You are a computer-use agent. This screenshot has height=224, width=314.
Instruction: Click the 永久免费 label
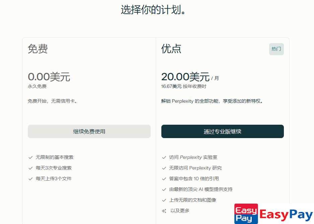pyautogui.click(x=37, y=86)
